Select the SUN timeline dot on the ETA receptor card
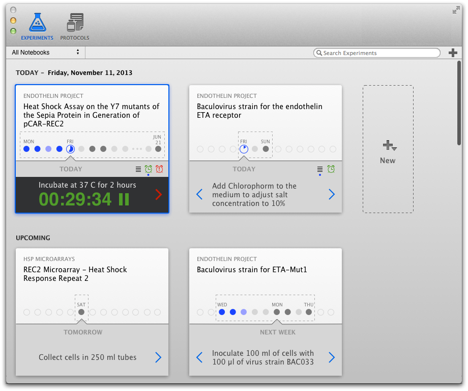 click(x=266, y=149)
